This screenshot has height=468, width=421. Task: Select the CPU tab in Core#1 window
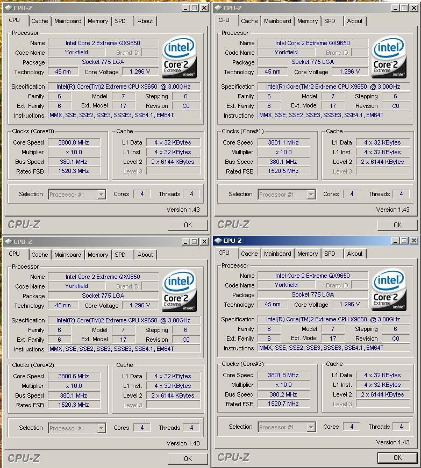[x=224, y=20]
